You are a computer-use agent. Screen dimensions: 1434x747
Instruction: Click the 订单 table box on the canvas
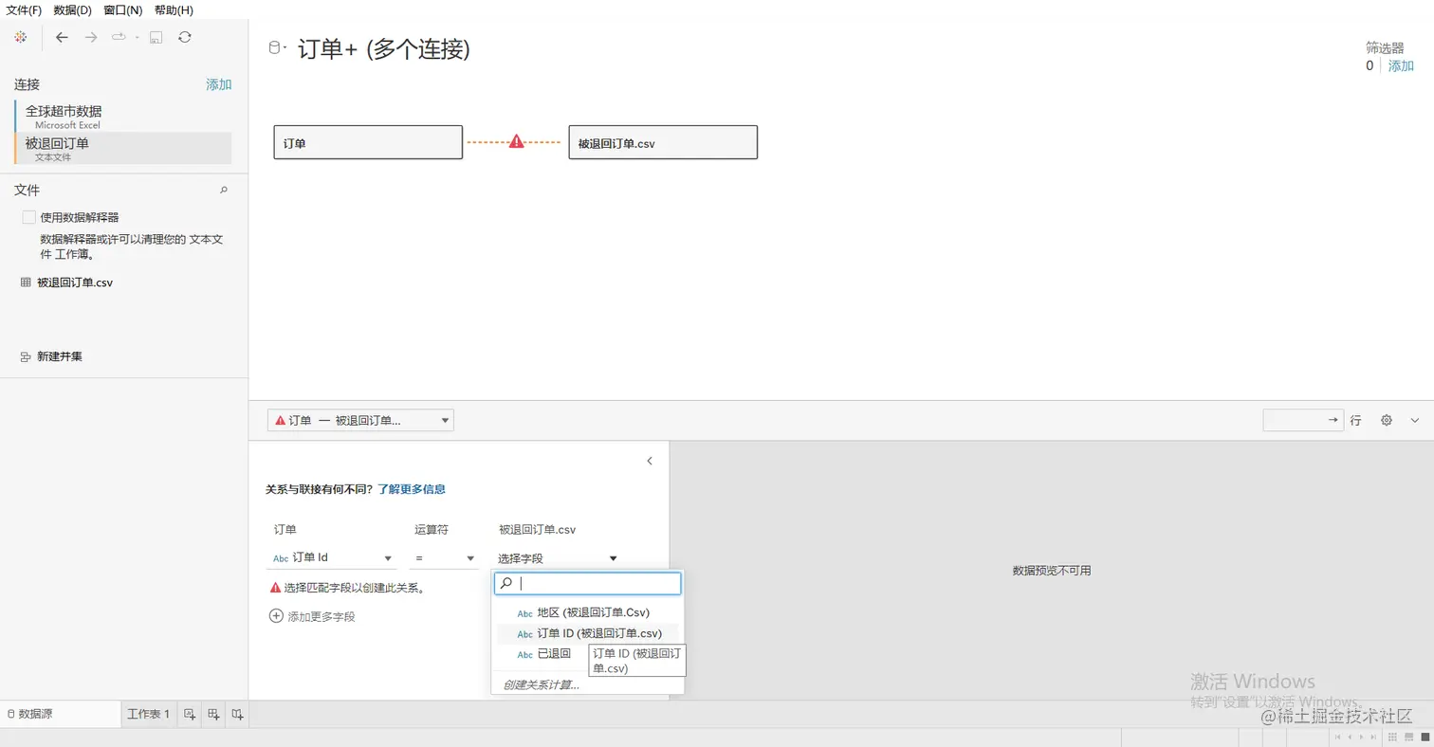pyautogui.click(x=368, y=142)
